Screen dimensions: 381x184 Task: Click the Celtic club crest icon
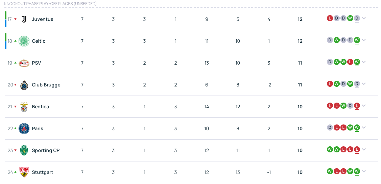pos(24,41)
